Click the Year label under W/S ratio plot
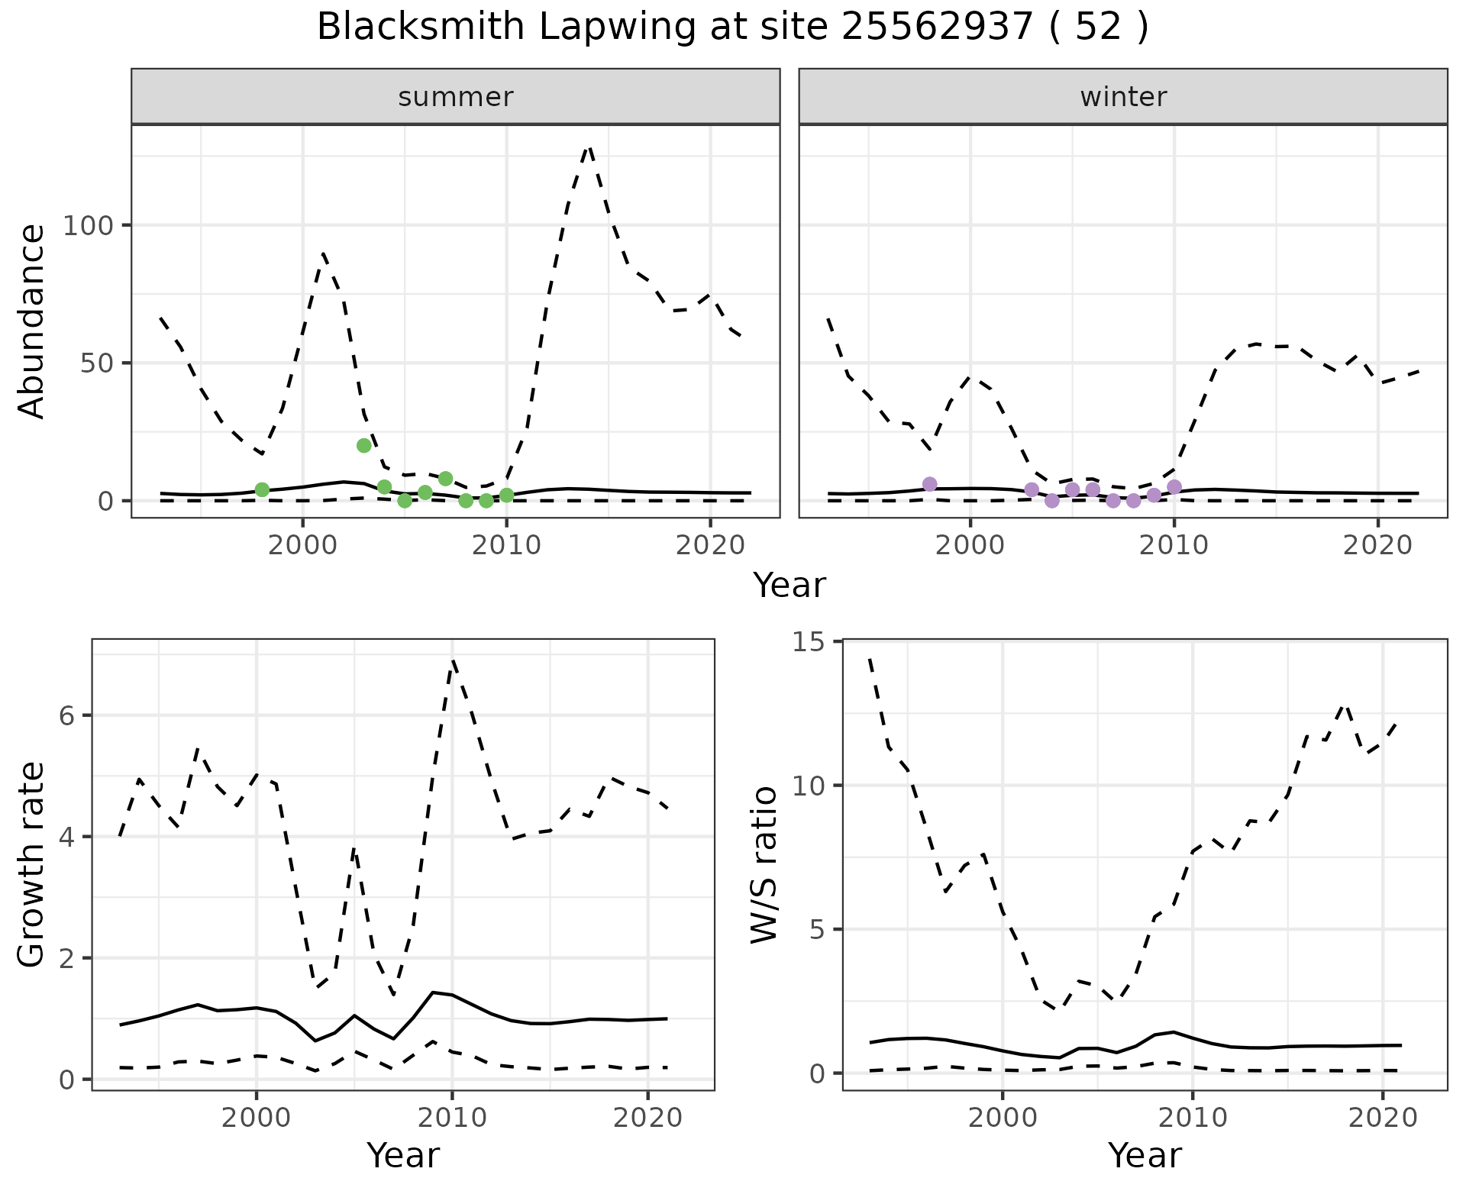The height and width of the screenshot is (1191, 1466). 1145,1155
